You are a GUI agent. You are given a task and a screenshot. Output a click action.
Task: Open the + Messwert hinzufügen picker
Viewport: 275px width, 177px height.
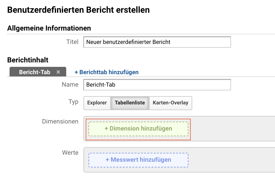[x=138, y=160]
